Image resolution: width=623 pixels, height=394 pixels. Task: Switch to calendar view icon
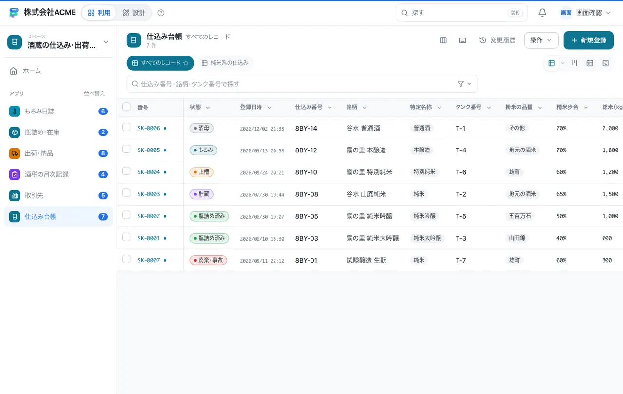click(x=590, y=63)
